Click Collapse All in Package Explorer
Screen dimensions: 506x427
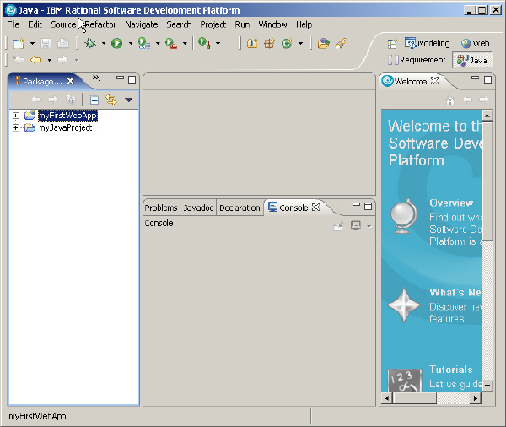94,100
